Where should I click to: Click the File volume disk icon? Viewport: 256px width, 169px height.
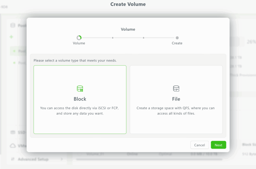(x=176, y=89)
